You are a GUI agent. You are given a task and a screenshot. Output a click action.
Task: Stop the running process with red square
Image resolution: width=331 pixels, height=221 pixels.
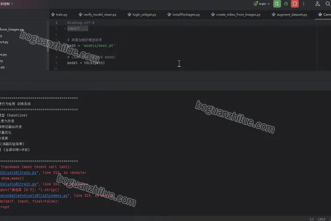point(295,4)
